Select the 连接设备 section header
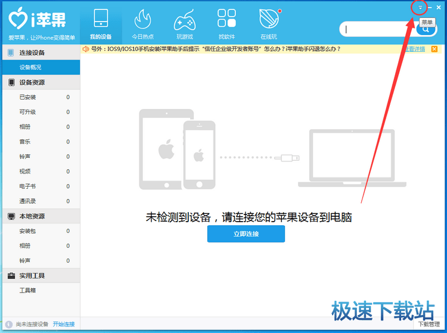This screenshot has width=447, height=333. 41,52
